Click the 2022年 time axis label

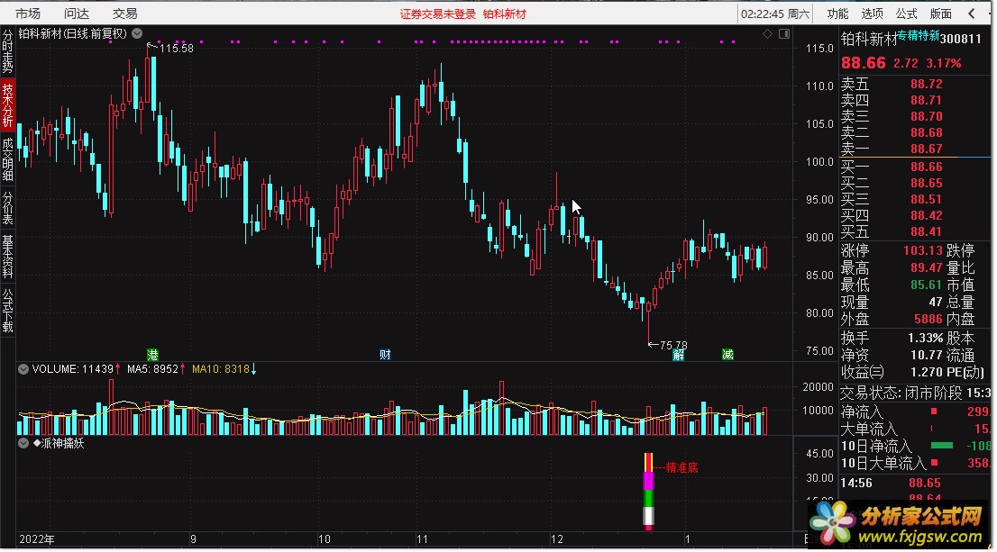click(x=36, y=539)
